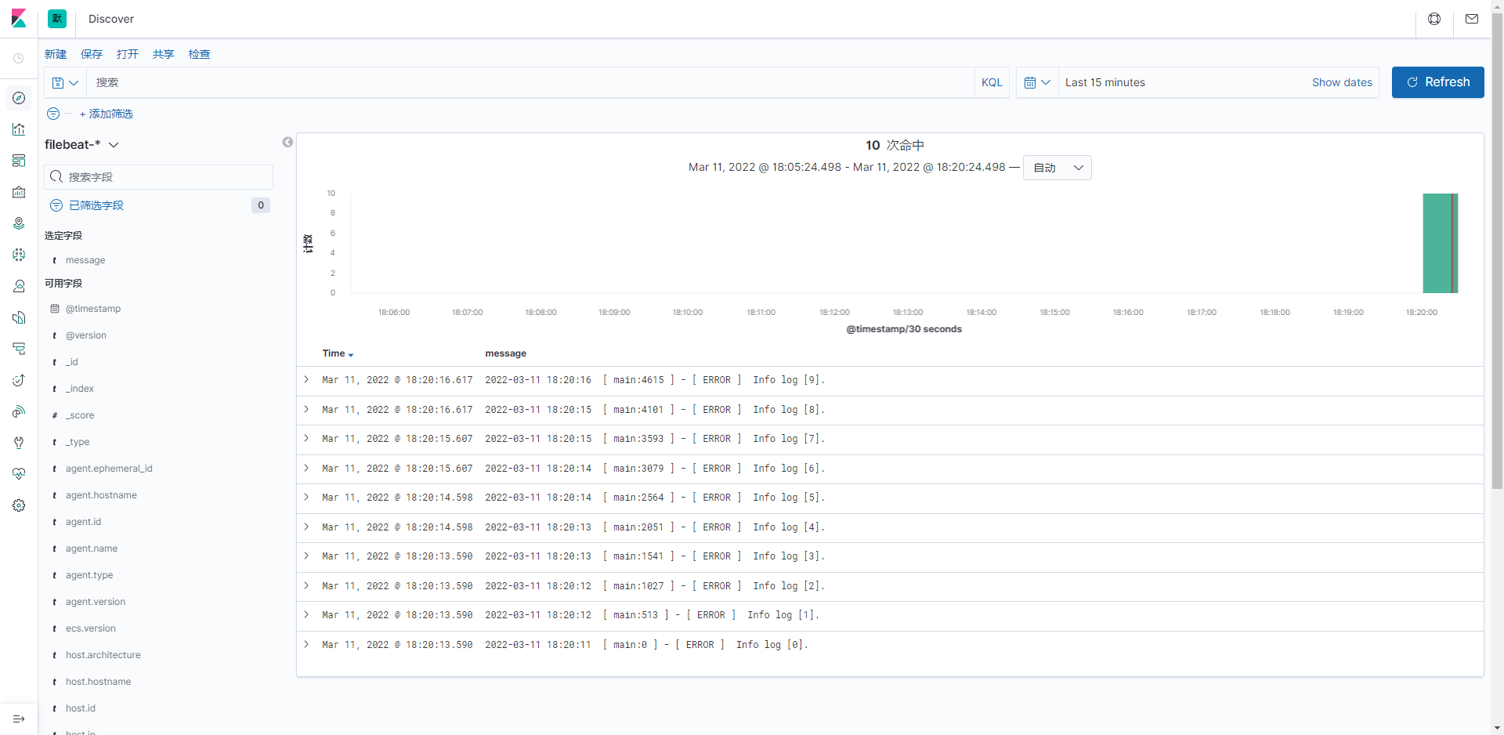The height and width of the screenshot is (735, 1504).
Task: Select the message selected field
Action: [x=85, y=260]
